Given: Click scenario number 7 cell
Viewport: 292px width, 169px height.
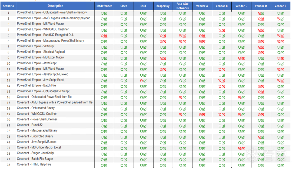Looking at the screenshot, I should (x=8, y=47).
